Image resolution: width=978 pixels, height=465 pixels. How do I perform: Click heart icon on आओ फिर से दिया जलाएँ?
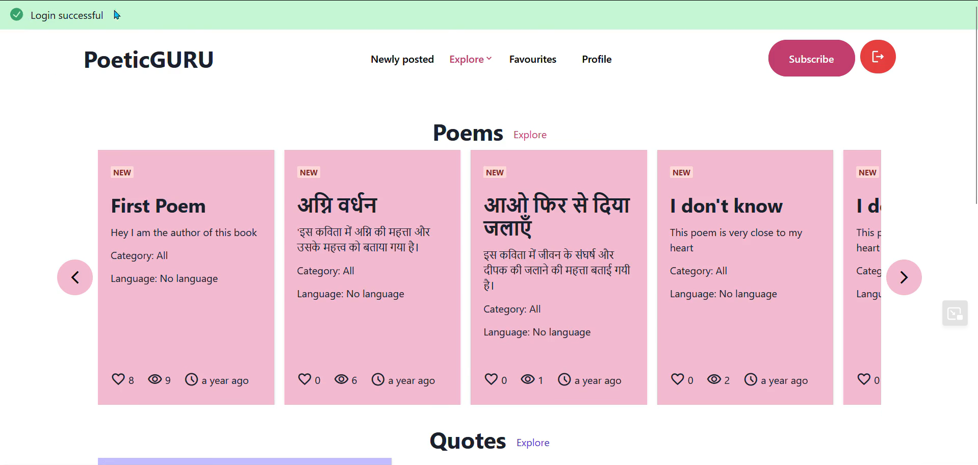[x=491, y=379]
